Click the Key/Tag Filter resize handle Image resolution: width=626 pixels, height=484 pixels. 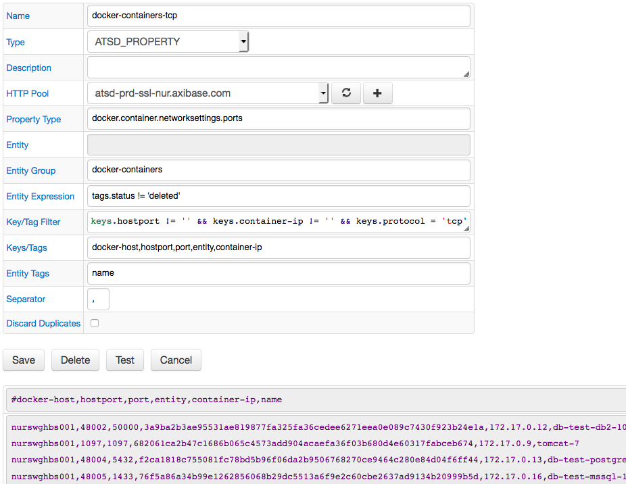click(x=466, y=229)
